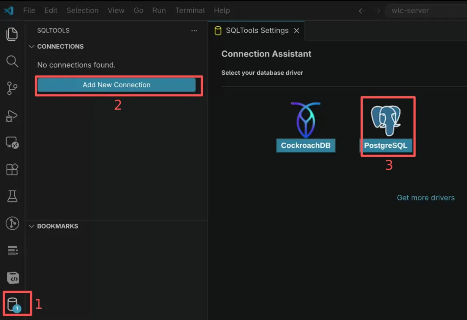Open the Remote Explorer view
The image size is (467, 320).
[x=12, y=143]
